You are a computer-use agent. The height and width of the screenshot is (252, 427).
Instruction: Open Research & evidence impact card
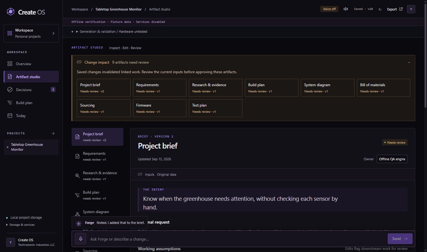[216, 88]
